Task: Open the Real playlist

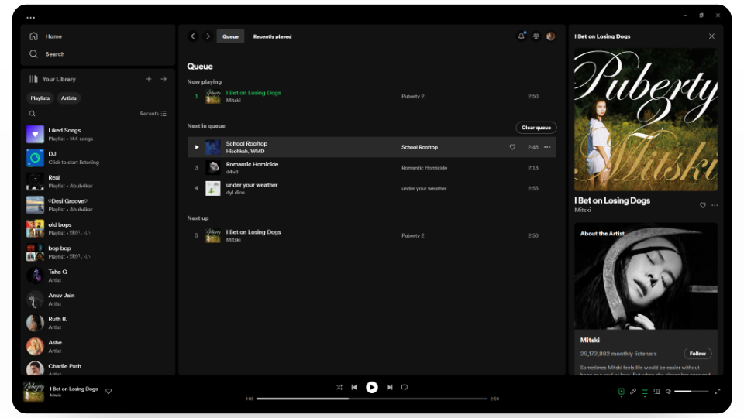Action: pos(98,181)
